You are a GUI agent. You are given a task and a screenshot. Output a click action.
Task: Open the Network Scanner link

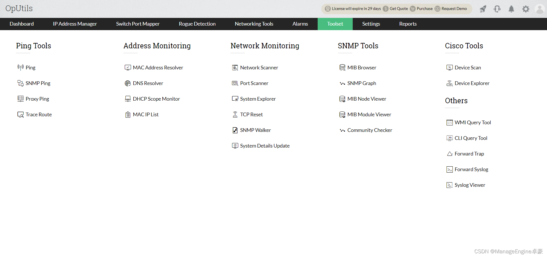[259, 67]
